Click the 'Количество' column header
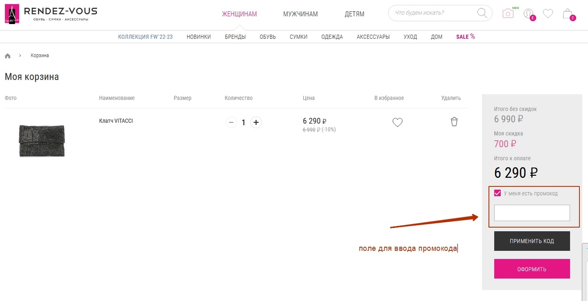Image resolution: width=588 pixels, height=301 pixels. [x=239, y=98]
